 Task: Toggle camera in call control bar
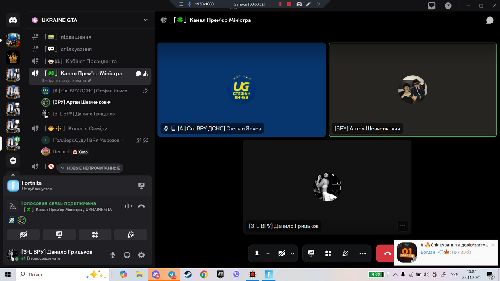pyautogui.click(x=282, y=253)
